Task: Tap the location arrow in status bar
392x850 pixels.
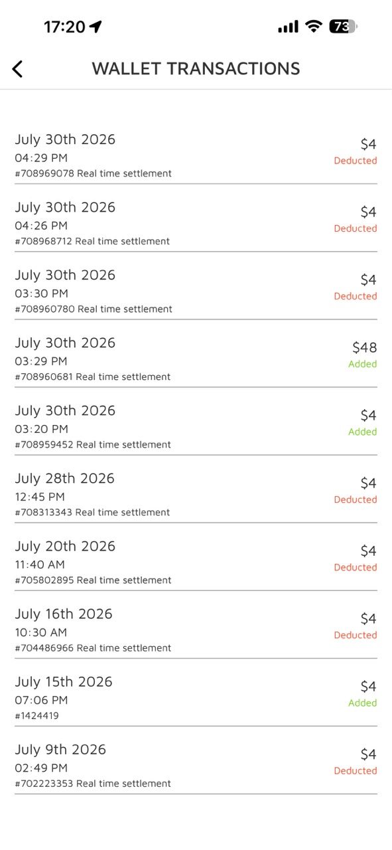Action: pyautogui.click(x=96, y=27)
